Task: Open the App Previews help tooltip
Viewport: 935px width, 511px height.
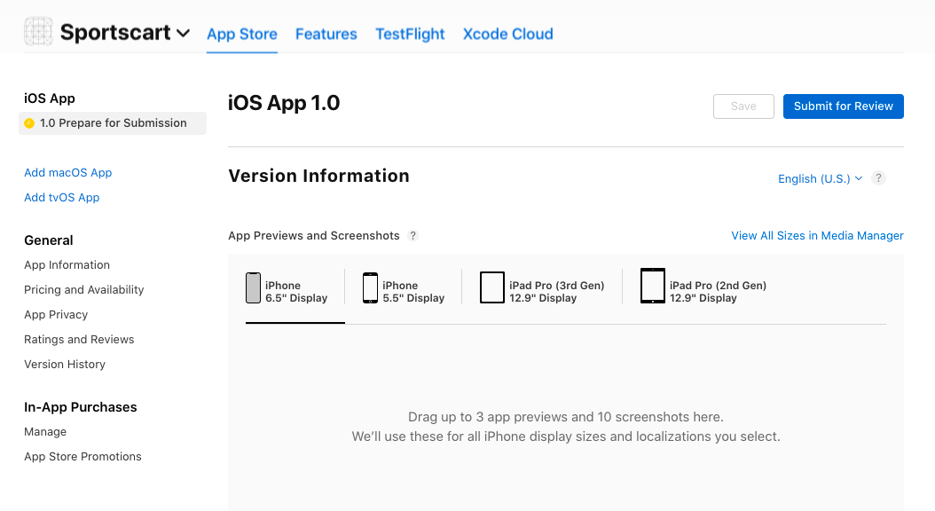Action: coord(412,235)
